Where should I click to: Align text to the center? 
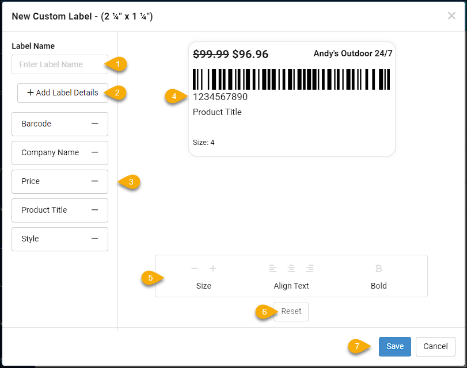coord(291,268)
